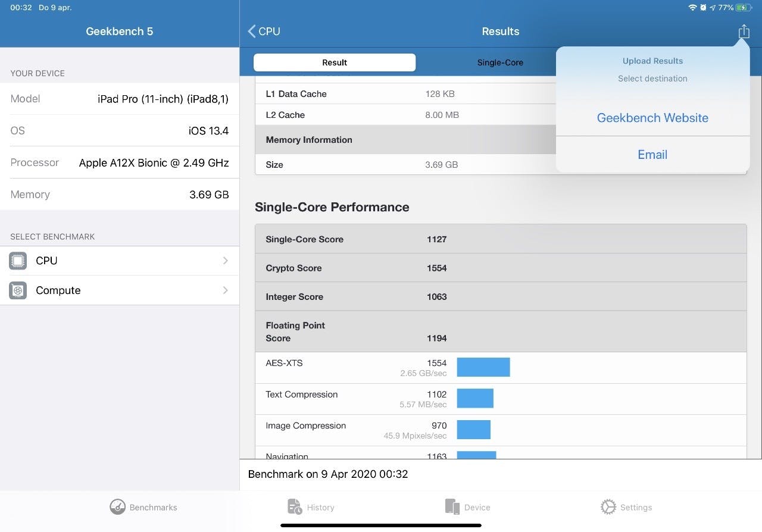The width and height of the screenshot is (762, 532).
Task: Tap the Benchmarks tab label
Action: coord(154,508)
